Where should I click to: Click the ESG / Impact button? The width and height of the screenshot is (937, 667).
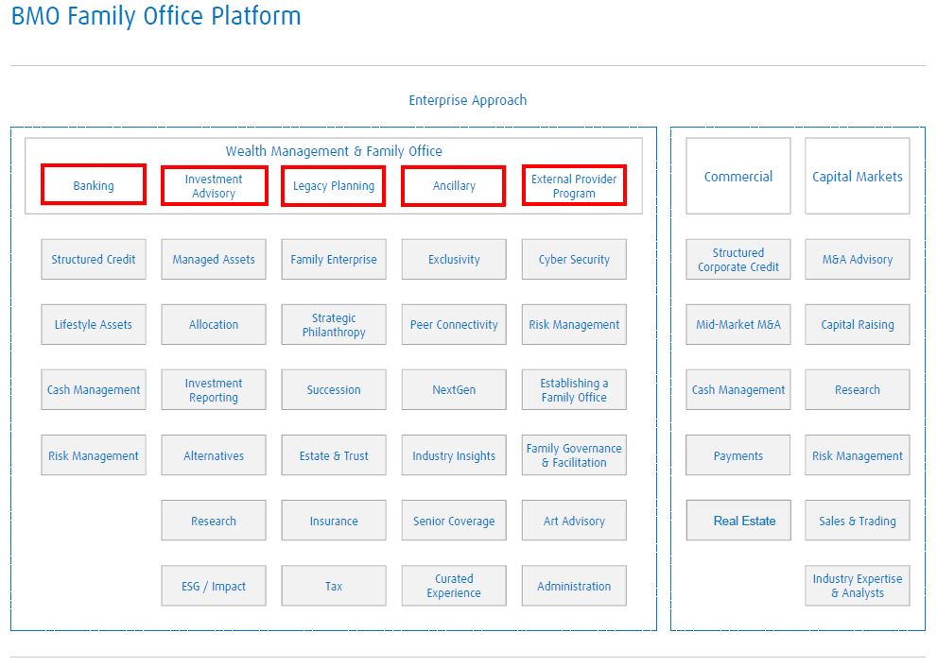pyautogui.click(x=214, y=586)
